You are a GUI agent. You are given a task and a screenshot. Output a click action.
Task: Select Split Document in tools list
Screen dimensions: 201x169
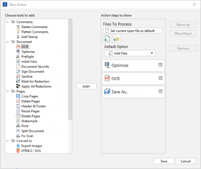pos(33,131)
